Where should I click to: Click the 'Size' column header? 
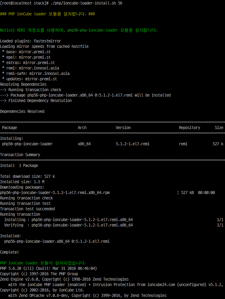(x=219, y=128)
